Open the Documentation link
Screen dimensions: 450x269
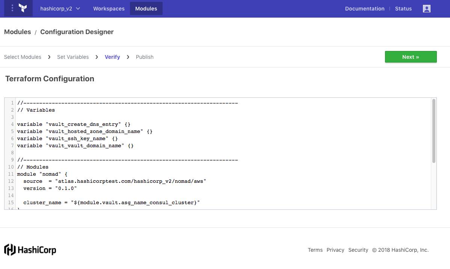pos(365,9)
